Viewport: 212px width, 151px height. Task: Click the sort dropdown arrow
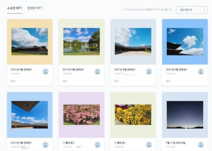click(204, 10)
